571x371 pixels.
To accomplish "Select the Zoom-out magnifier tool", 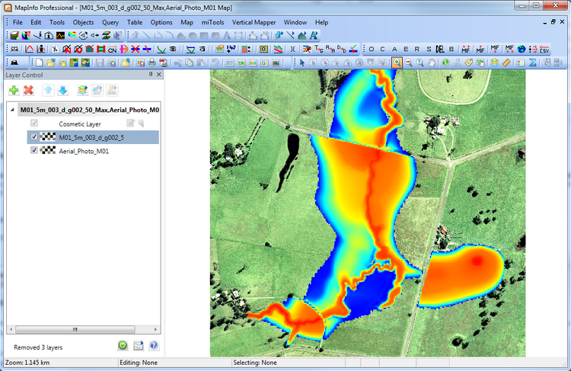I will 409,62.
